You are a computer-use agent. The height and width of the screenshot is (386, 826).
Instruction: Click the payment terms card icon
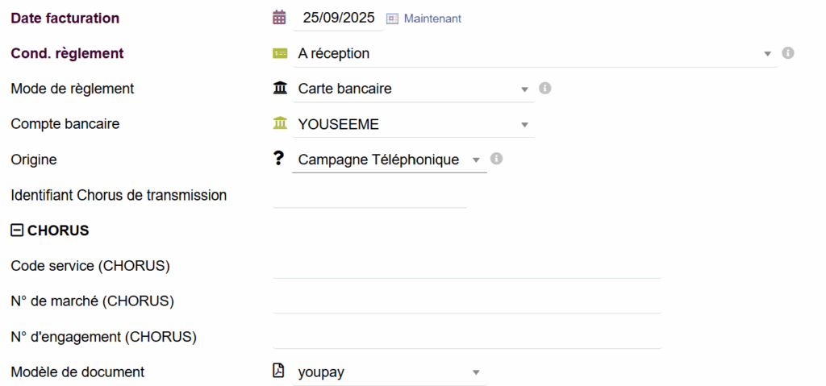[x=280, y=53]
